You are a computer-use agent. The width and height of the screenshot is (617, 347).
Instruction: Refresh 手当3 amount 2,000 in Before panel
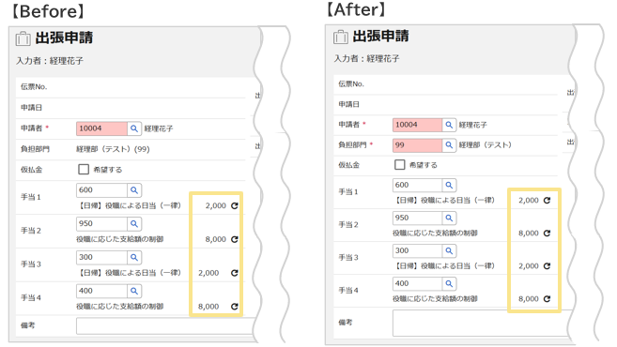(235, 273)
